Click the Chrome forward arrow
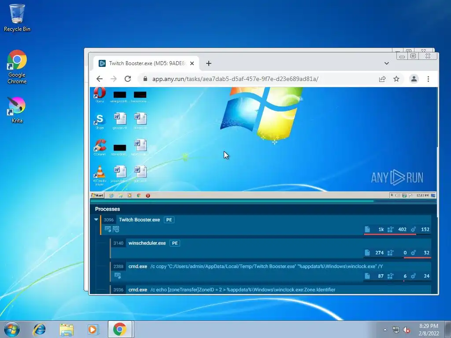 pos(114,79)
